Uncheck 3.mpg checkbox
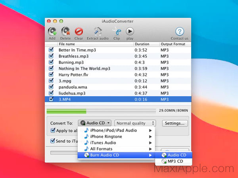 [x=51, y=81]
